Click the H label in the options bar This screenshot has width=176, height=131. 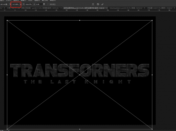click(x=24, y=4)
